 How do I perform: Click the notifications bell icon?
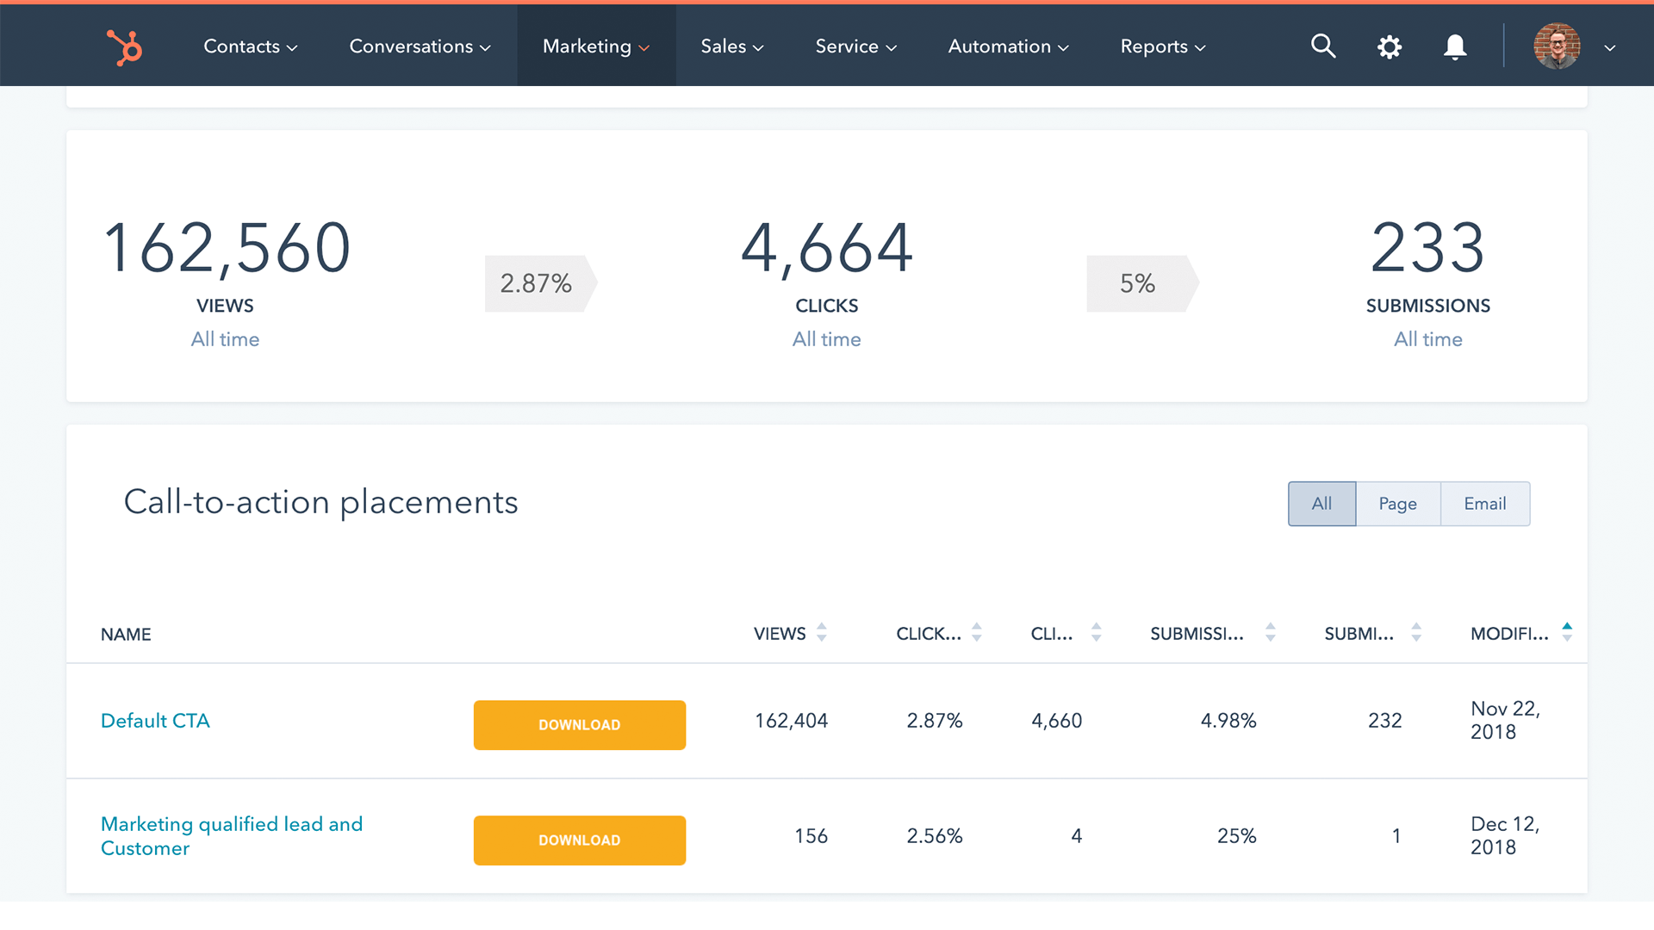tap(1454, 46)
